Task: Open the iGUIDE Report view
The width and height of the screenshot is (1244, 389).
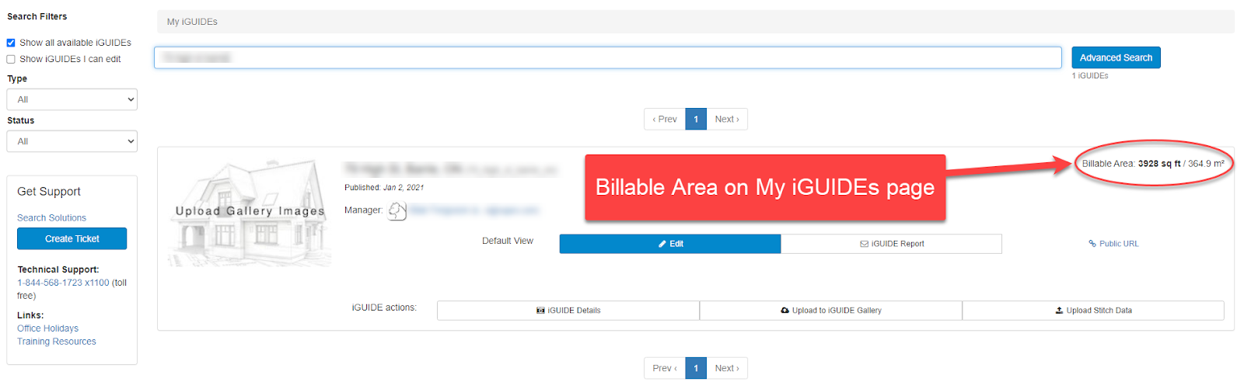Action: tap(891, 244)
